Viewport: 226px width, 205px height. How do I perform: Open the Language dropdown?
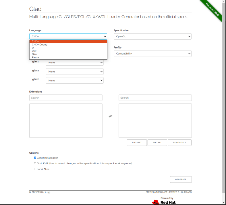[x=68, y=36]
